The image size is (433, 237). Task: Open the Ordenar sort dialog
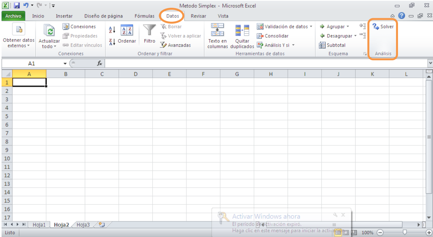[127, 35]
